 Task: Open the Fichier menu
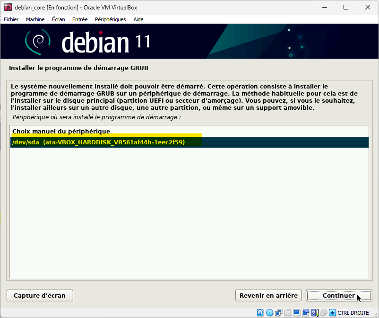[11, 19]
